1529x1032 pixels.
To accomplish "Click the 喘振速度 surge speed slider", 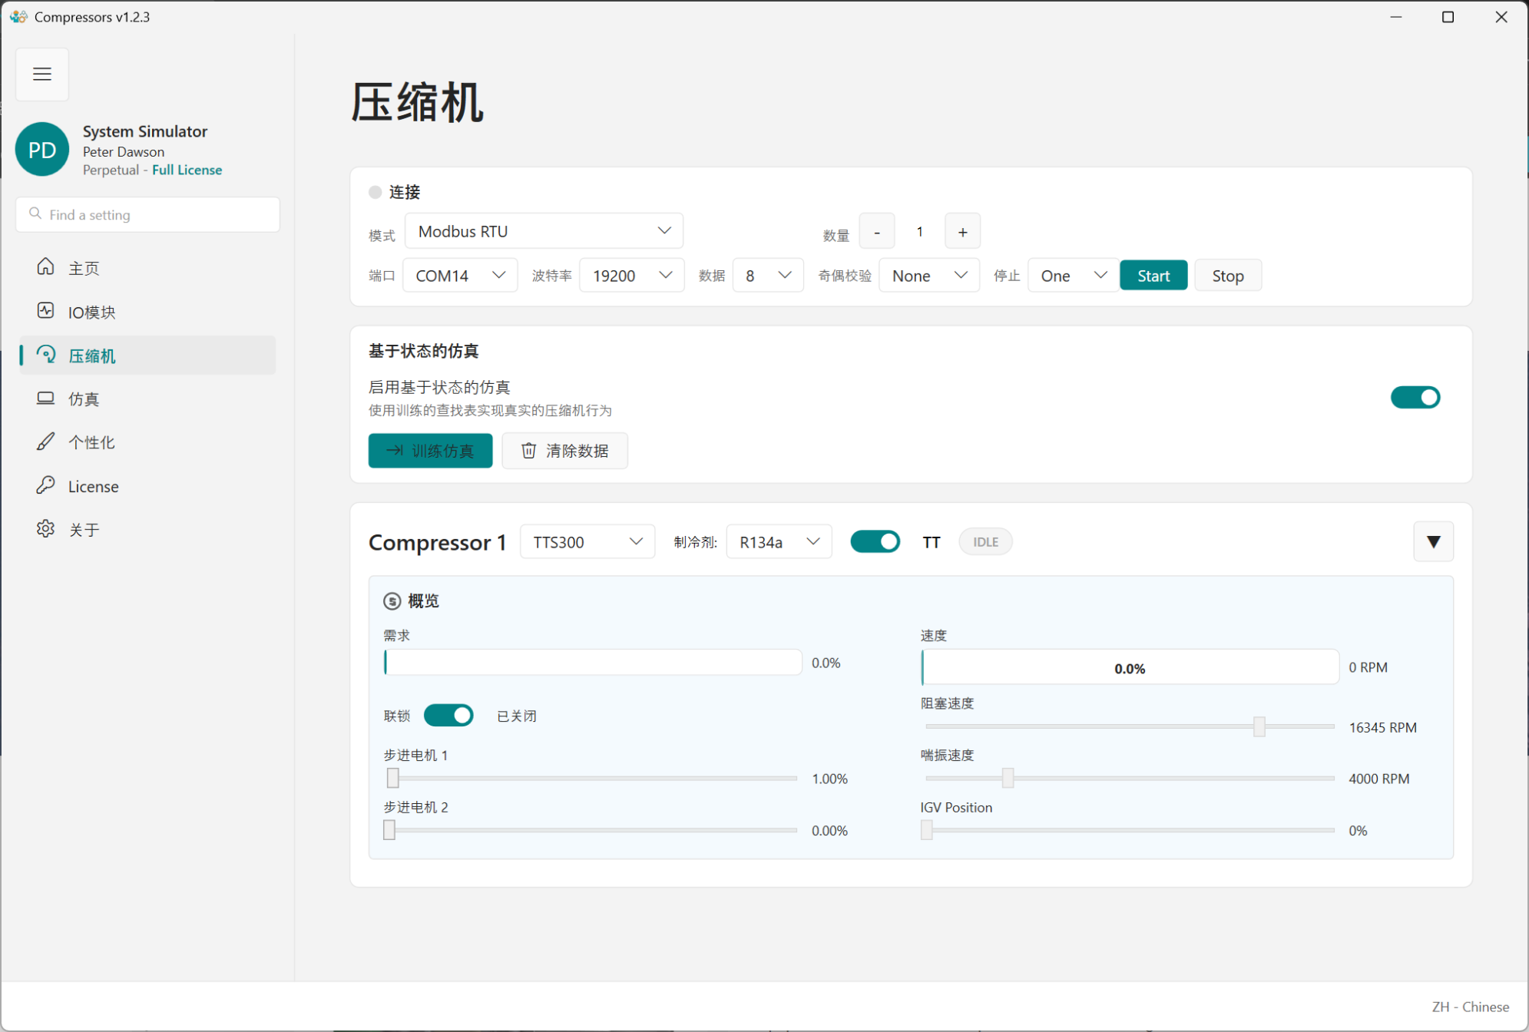I will pyautogui.click(x=1008, y=779).
